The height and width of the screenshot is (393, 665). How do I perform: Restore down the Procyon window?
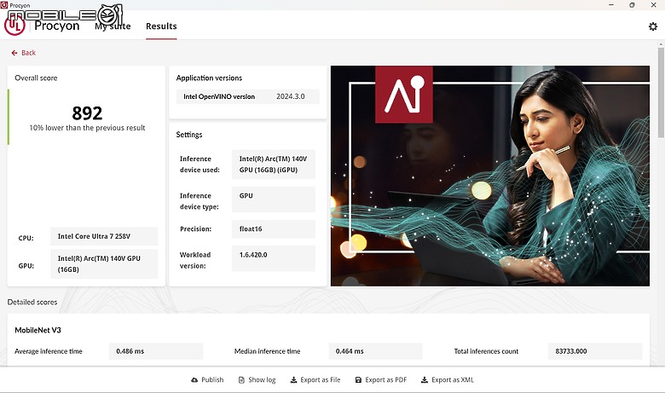point(632,5)
